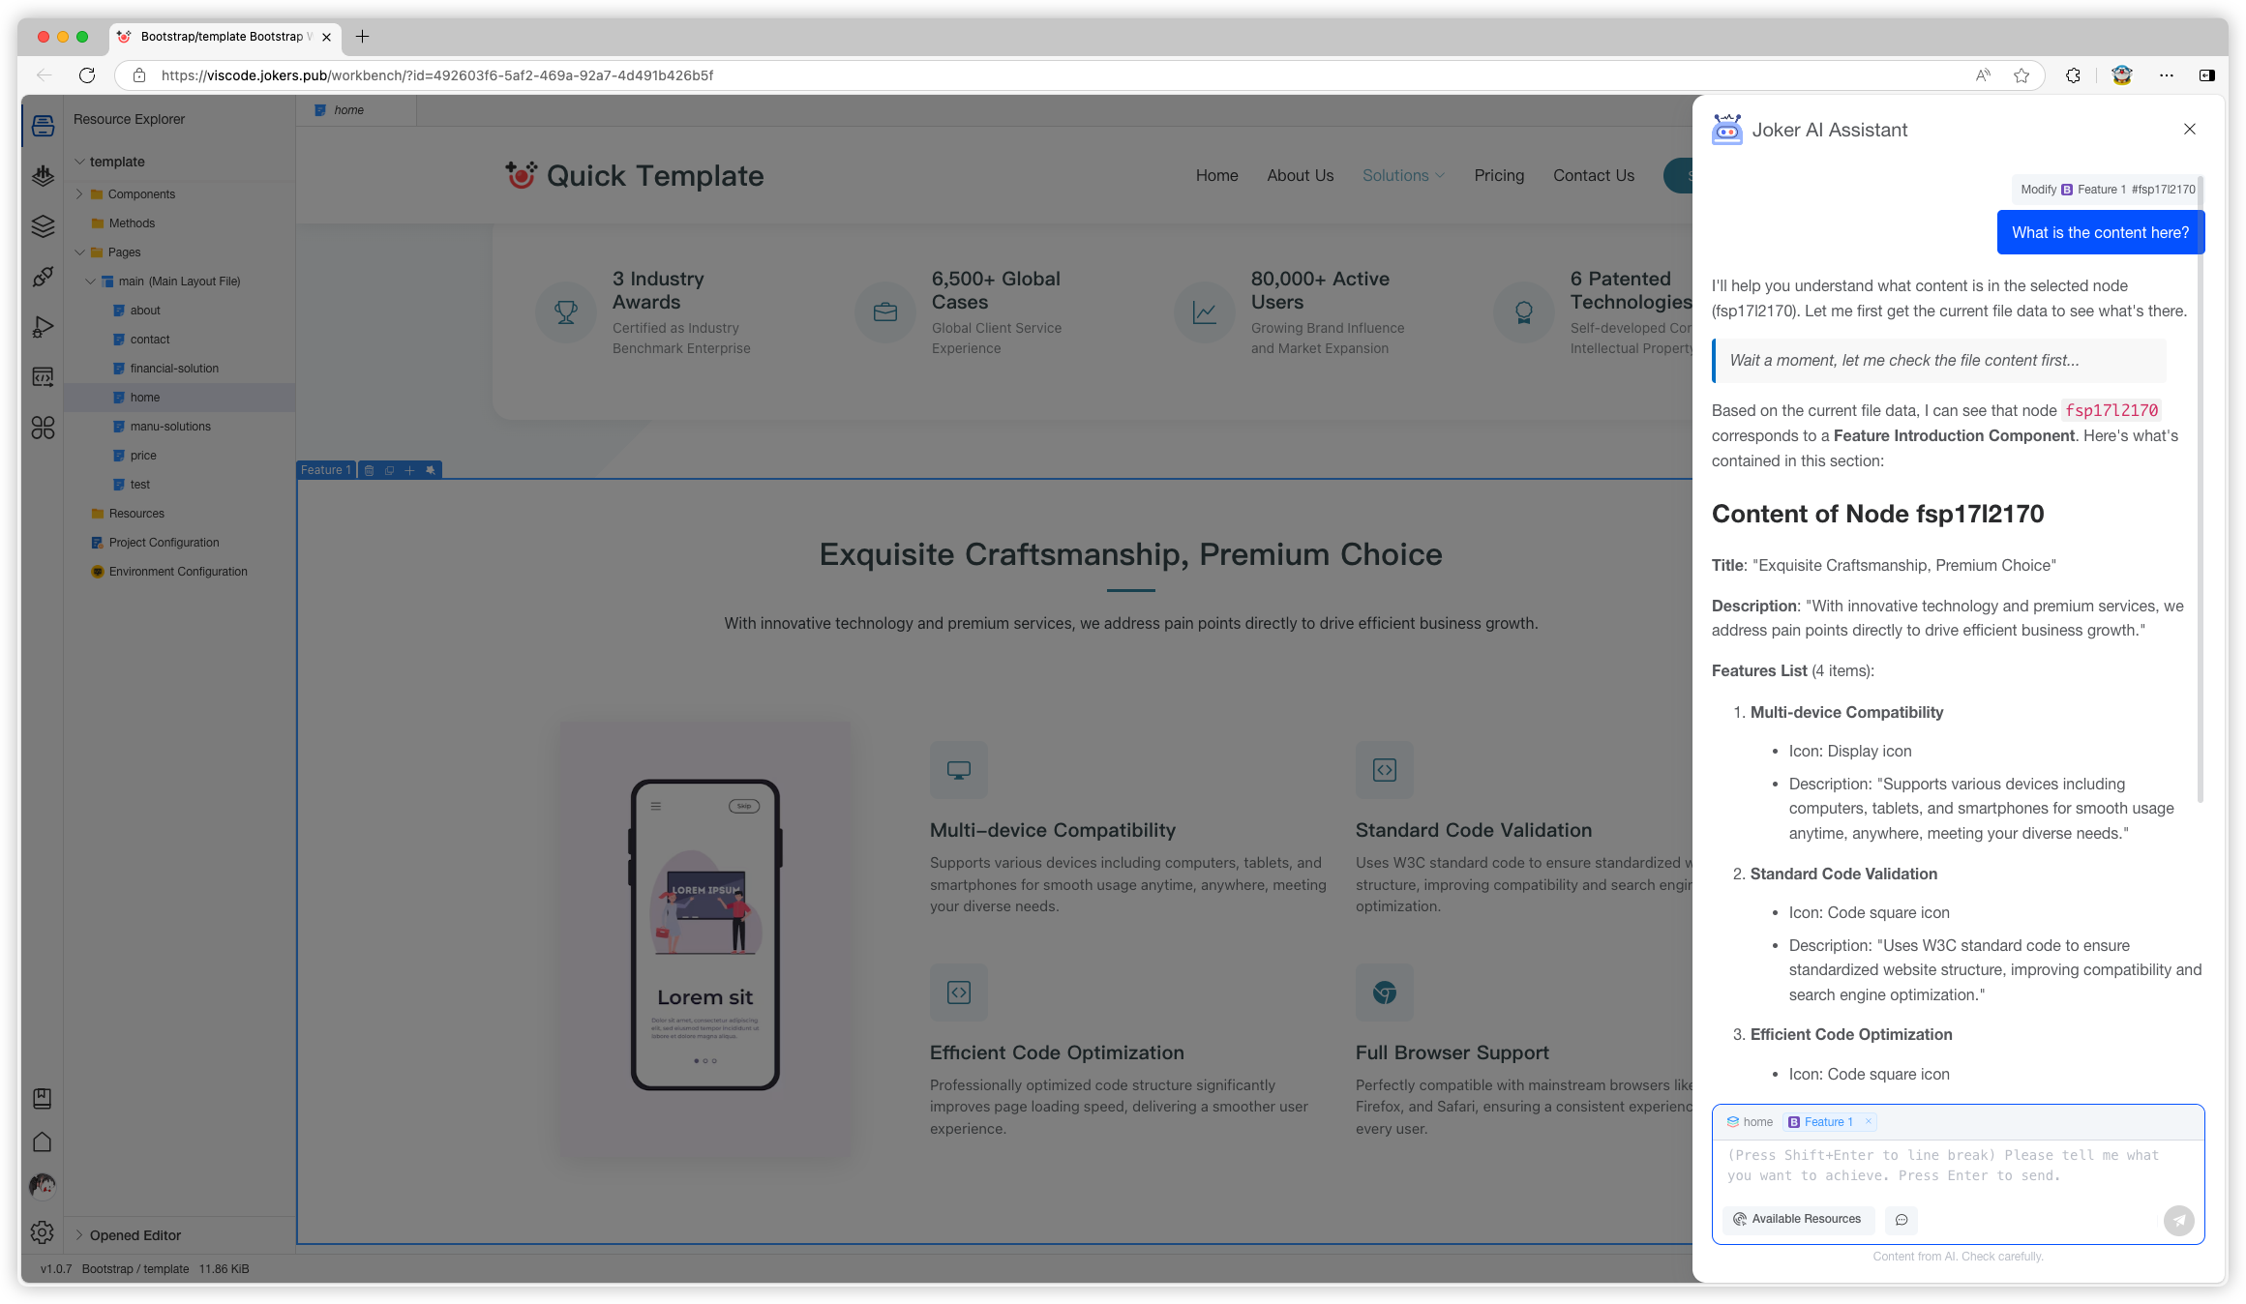Viewport: 2246px width, 1304px height.
Task: Click the chat bubble icon in assistant input
Action: (x=1902, y=1220)
